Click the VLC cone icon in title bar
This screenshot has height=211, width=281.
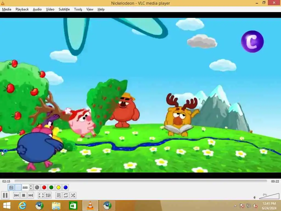click(3, 3)
